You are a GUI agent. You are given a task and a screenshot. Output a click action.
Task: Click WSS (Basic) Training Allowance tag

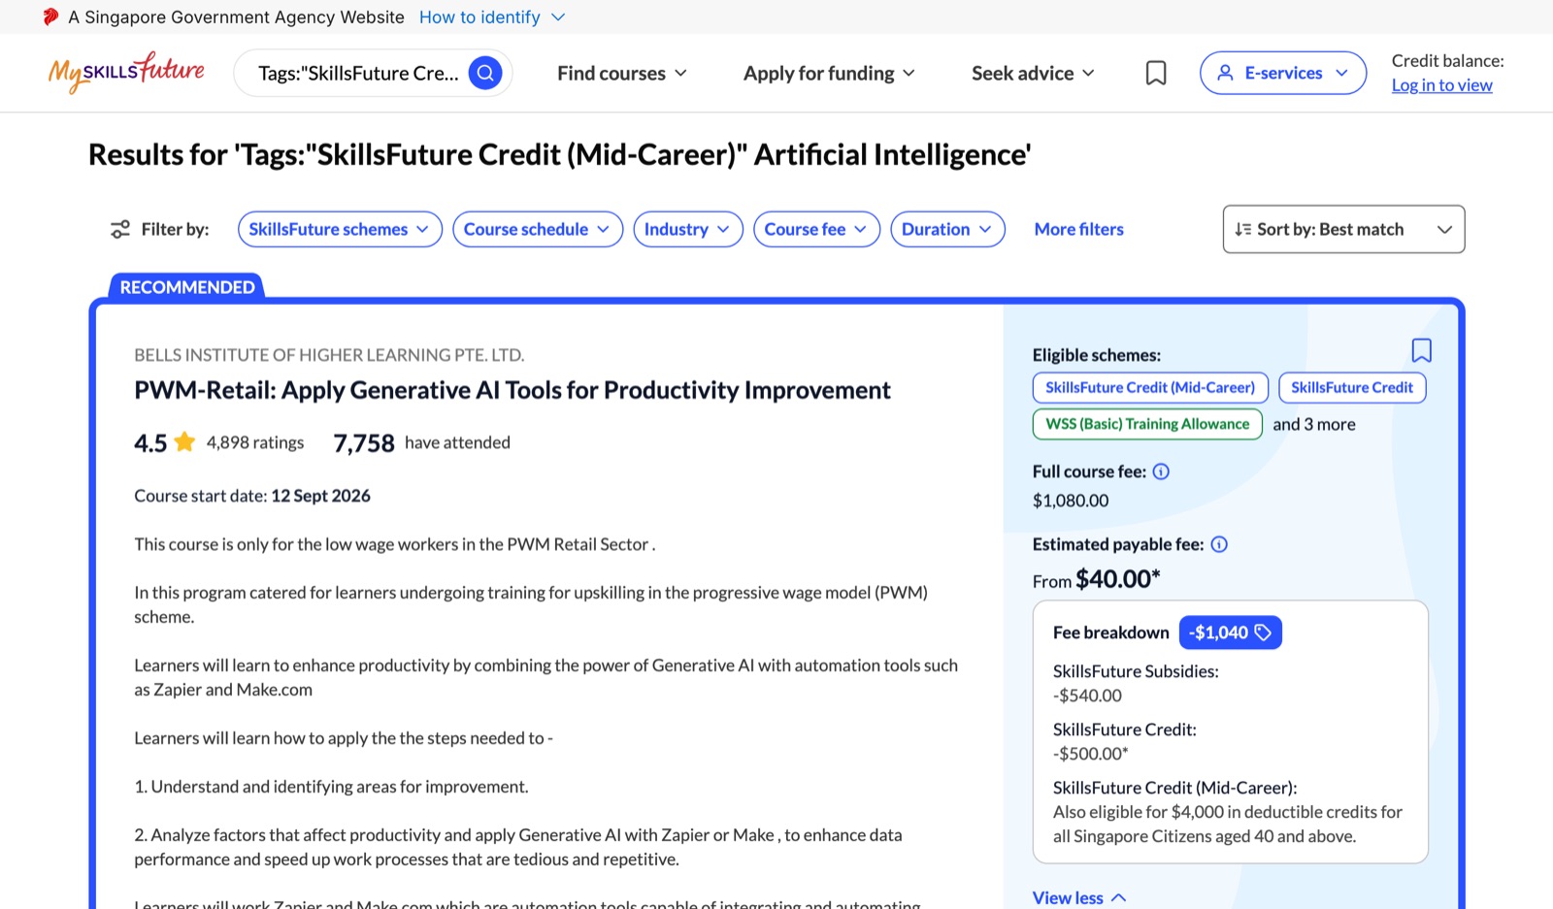[1147, 424]
